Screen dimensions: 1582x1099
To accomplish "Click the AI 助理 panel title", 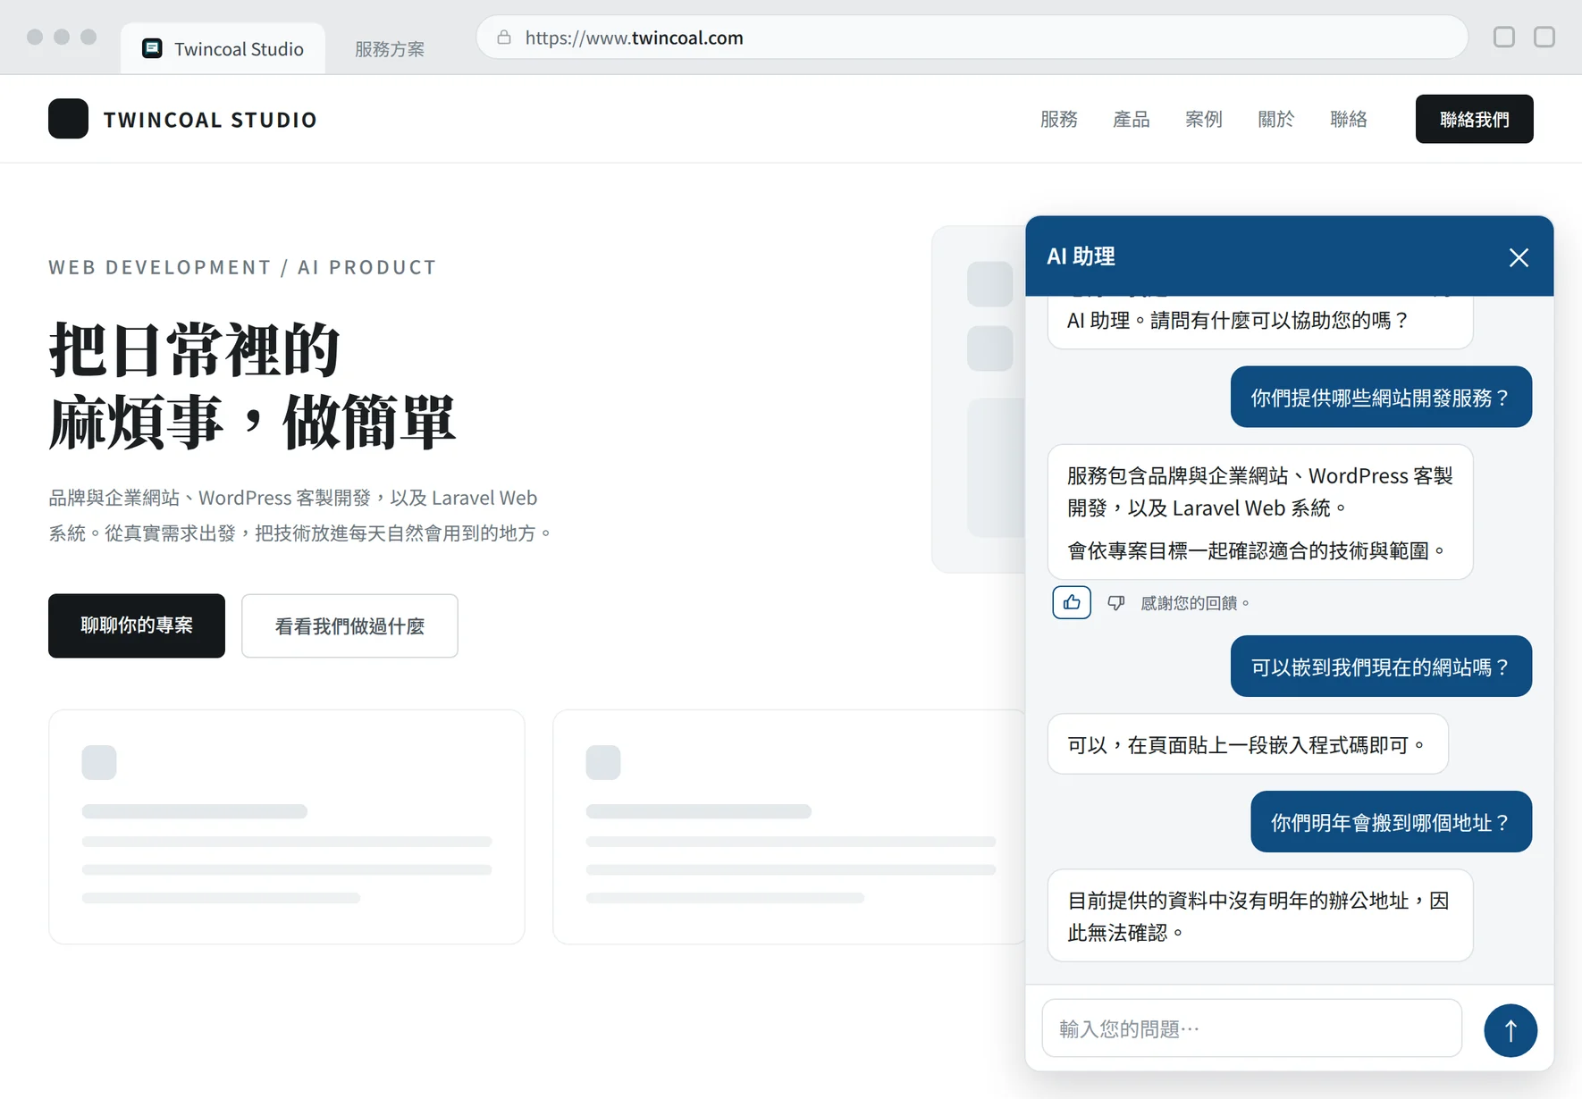I will coord(1081,256).
